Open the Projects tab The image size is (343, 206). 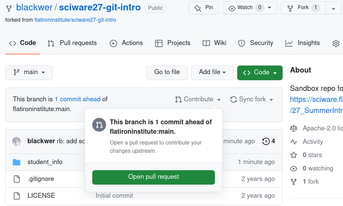[173, 43]
